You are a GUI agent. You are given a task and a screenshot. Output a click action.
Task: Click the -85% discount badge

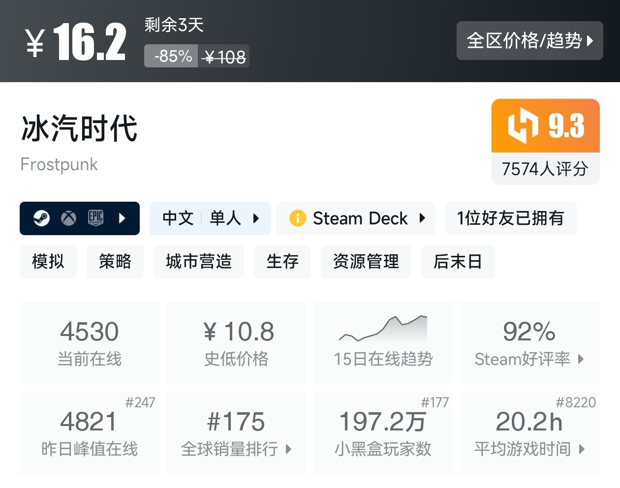(170, 56)
